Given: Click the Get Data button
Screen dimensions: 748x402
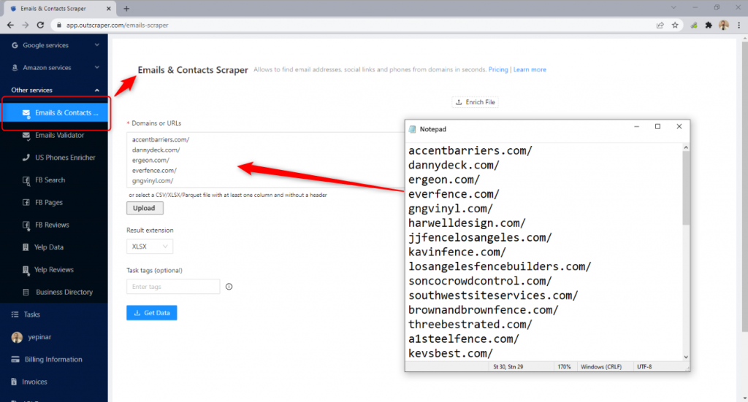Looking at the screenshot, I should point(152,312).
